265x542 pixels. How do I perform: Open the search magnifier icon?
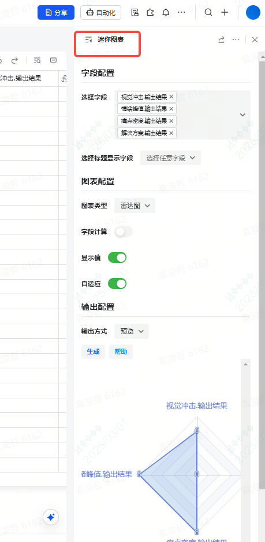tap(208, 12)
